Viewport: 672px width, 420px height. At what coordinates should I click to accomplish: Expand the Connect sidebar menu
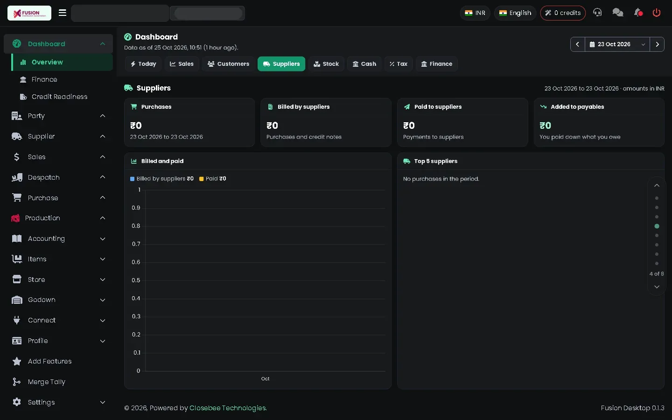[x=58, y=320]
